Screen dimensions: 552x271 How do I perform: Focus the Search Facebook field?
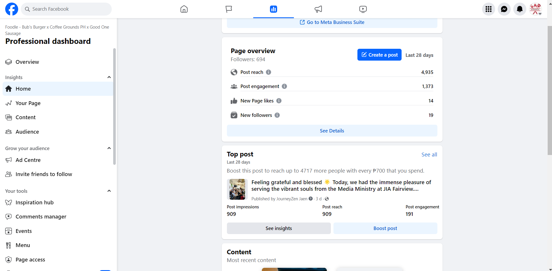(x=66, y=9)
